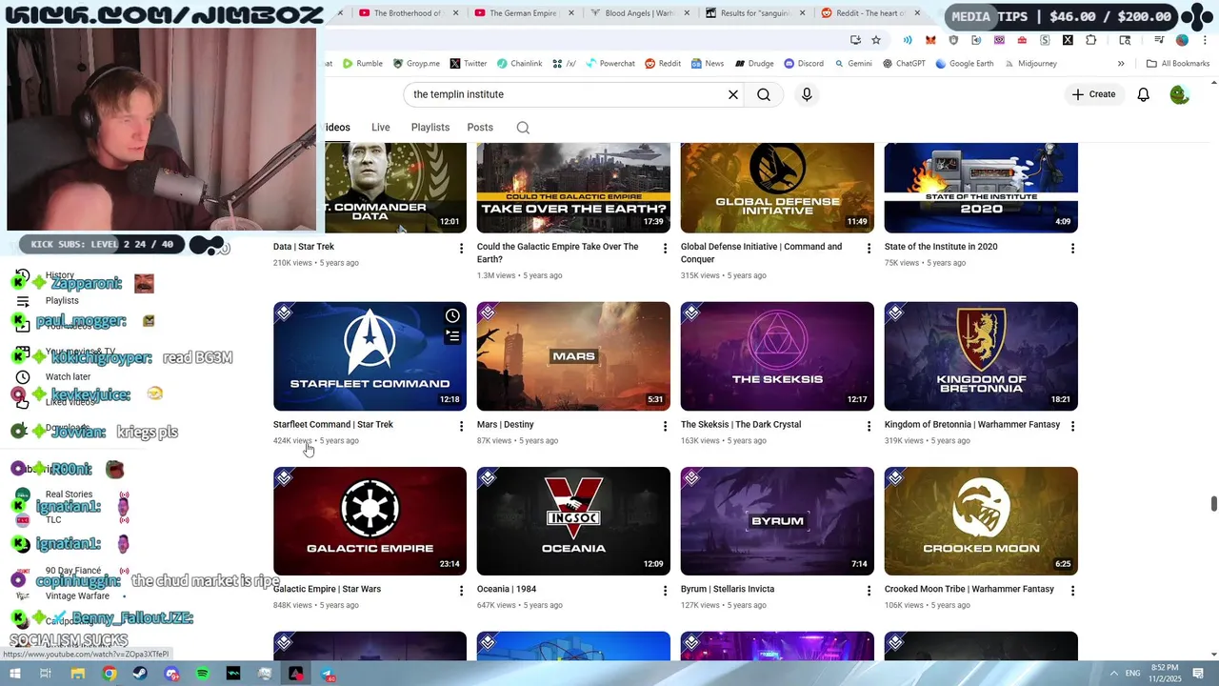
Task: Open the ChatGPT bookmark
Action: pyautogui.click(x=904, y=64)
